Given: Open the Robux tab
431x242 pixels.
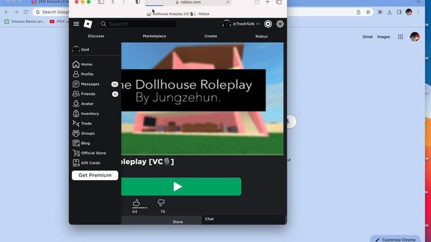Looking at the screenshot, I should click(261, 36).
